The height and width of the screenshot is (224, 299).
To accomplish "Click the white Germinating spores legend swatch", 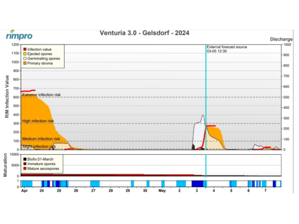I will (25, 59).
